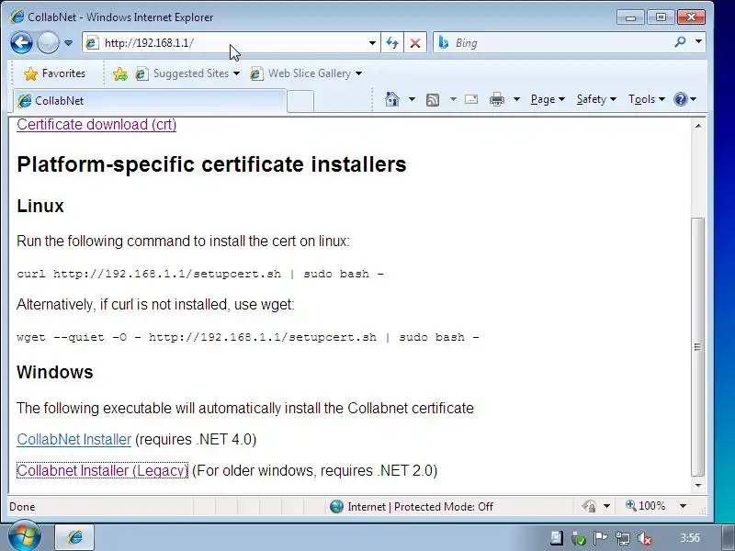This screenshot has width=735, height=551.
Task: Open the Help question mark menu
Action: click(x=685, y=99)
